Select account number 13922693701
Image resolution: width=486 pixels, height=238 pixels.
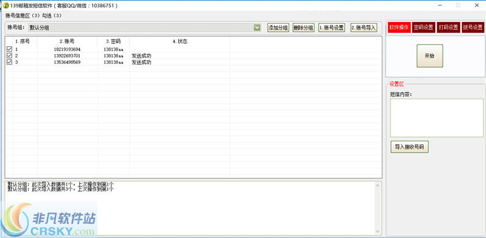67,56
